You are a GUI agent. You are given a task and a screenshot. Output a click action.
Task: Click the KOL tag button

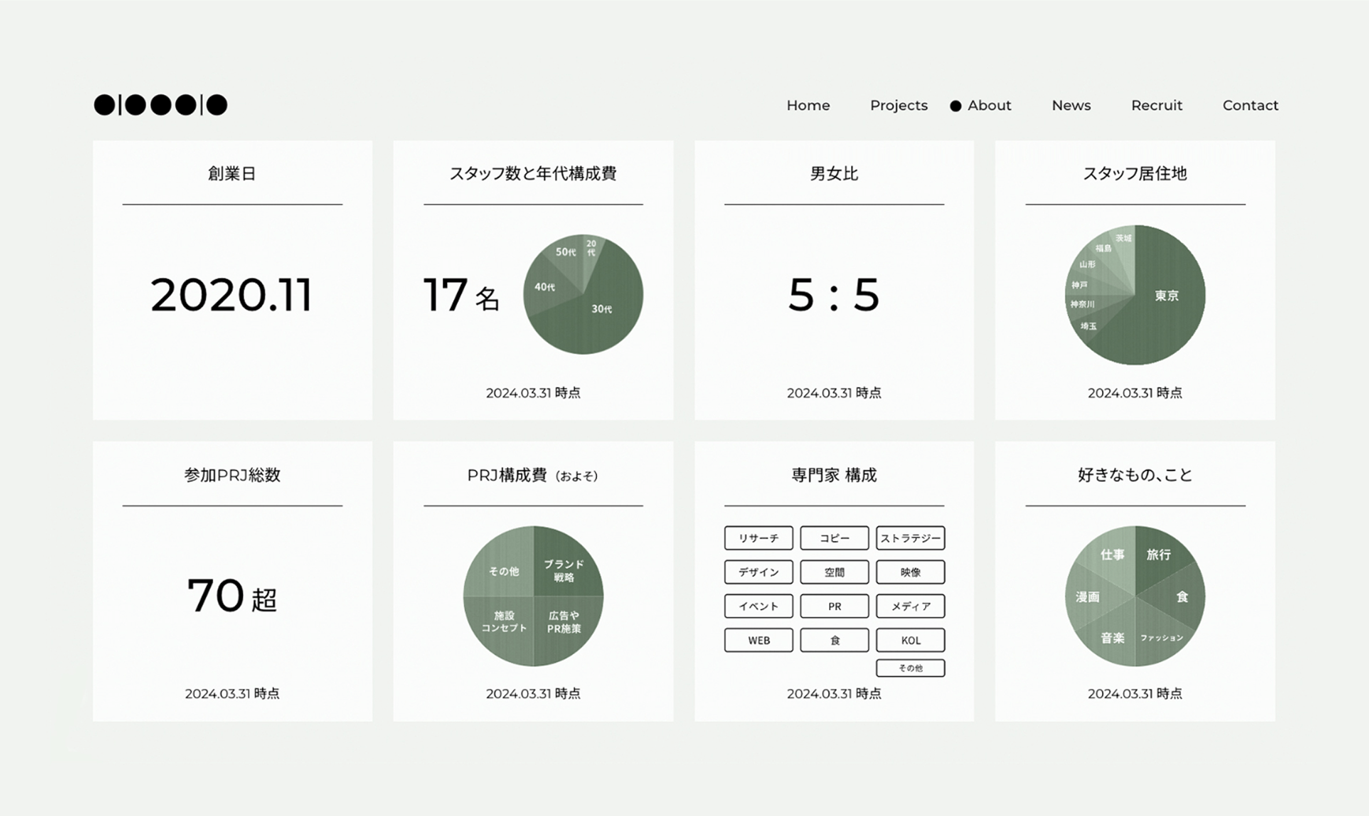(x=910, y=640)
